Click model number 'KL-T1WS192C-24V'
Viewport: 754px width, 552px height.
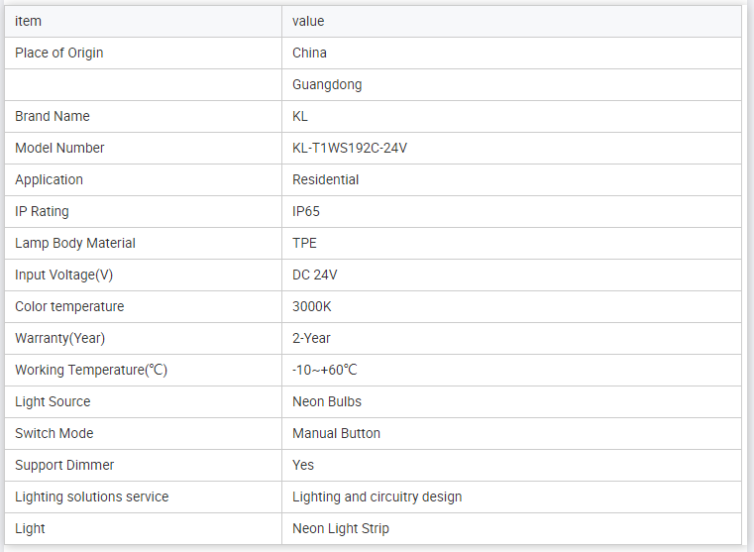(350, 148)
